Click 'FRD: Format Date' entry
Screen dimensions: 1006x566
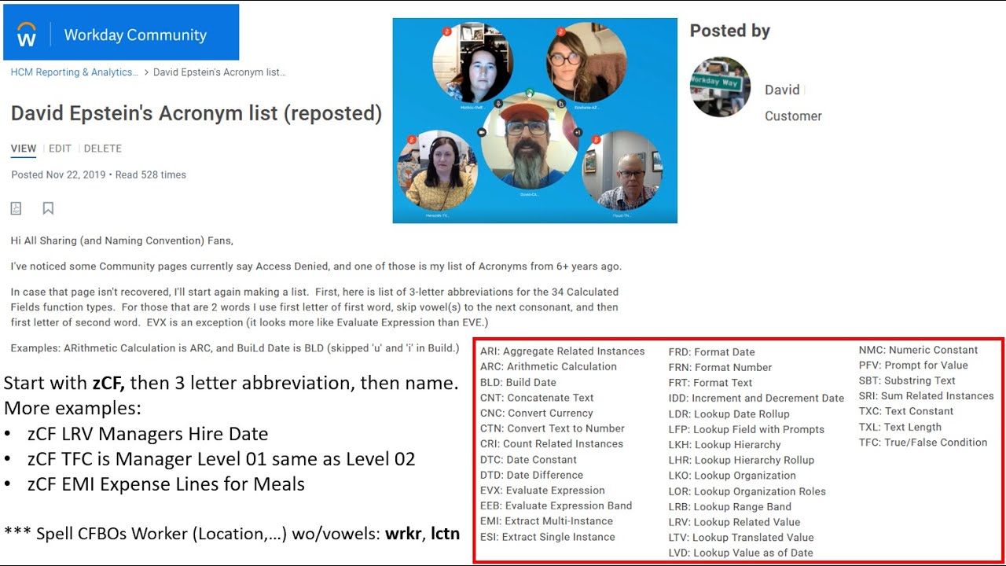(x=712, y=352)
